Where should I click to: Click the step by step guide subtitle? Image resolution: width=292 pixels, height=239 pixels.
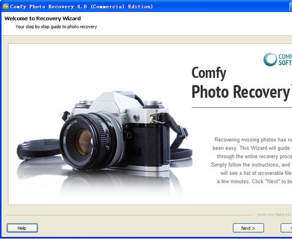point(56,27)
